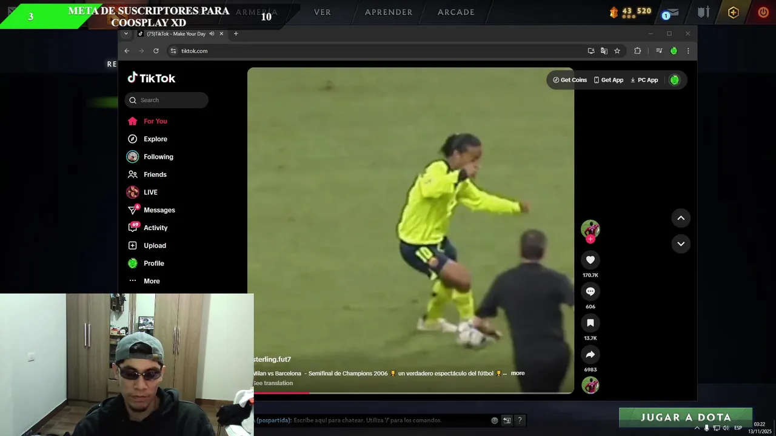Screen dimensions: 776x436
Task: Click the Dota Plus hexagon icon
Action: tap(734, 12)
